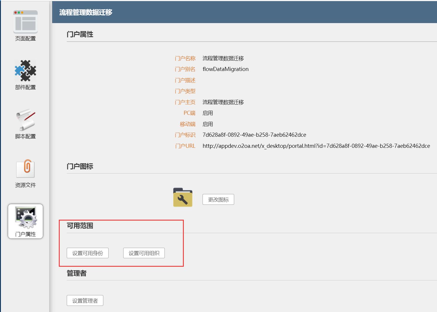Click the portal ID 7d628a8f value
The width and height of the screenshot is (437, 312).
coord(254,135)
